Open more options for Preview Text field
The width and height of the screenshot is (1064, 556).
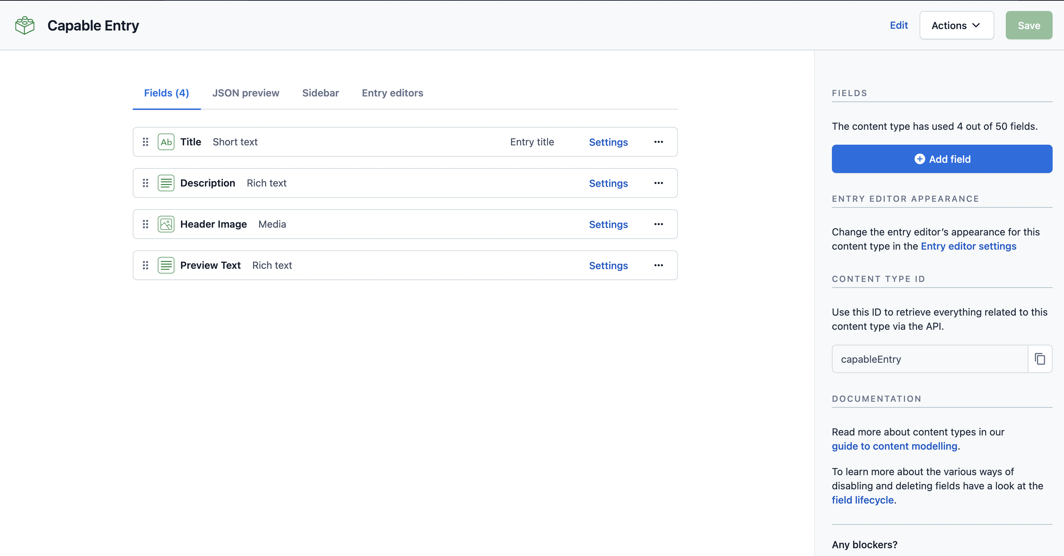tap(658, 265)
